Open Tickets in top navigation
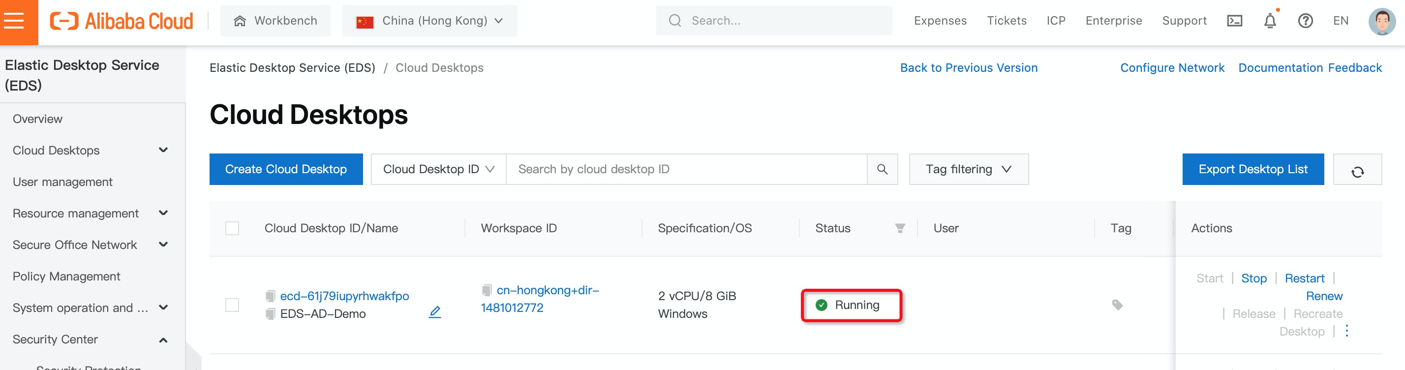Screen dimensions: 1405x370 click(1007, 21)
